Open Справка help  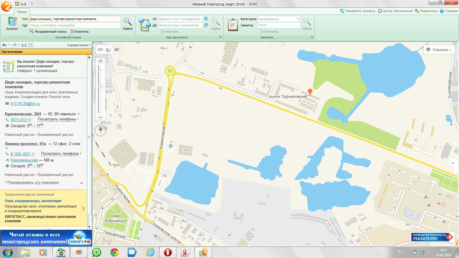pos(449,11)
